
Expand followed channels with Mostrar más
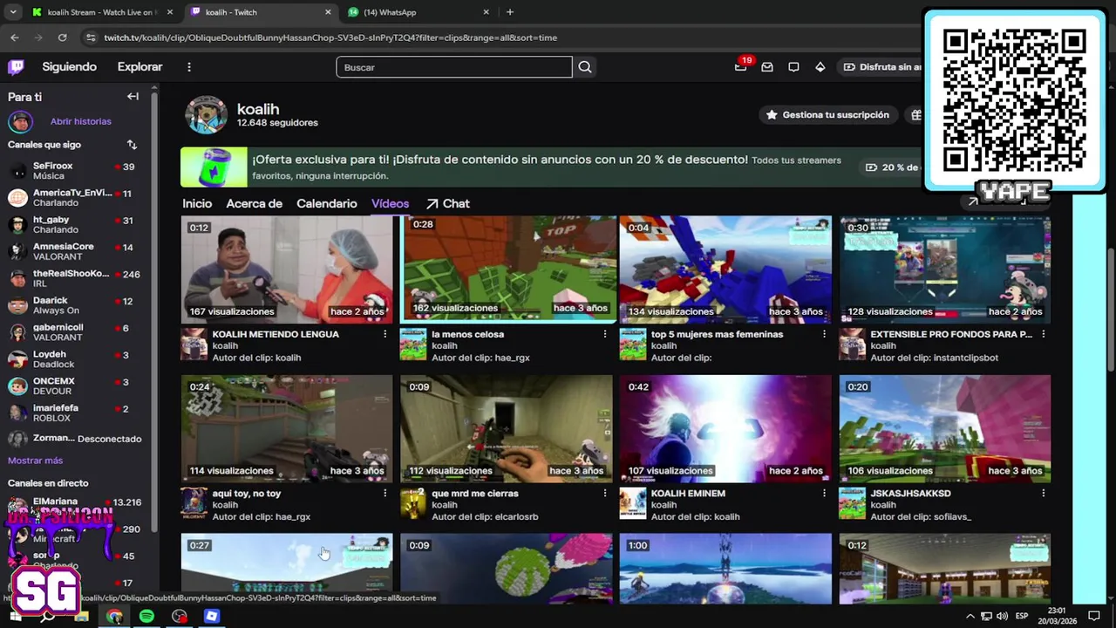click(36, 461)
